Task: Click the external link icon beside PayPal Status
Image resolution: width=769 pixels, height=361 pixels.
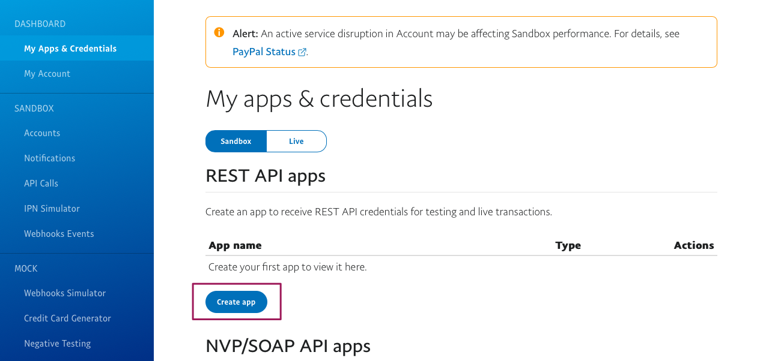Action: (x=302, y=52)
